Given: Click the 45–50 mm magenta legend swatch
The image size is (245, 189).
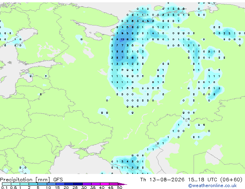Looking at the screenshot, I should point(114,184).
